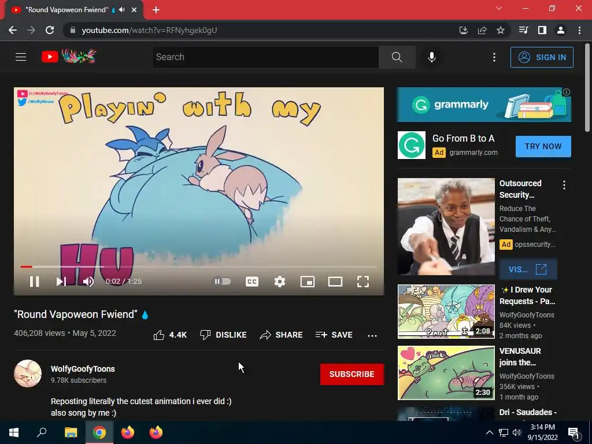This screenshot has width=592, height=444.
Task: Toggle Chrome side panel
Action: point(542,30)
